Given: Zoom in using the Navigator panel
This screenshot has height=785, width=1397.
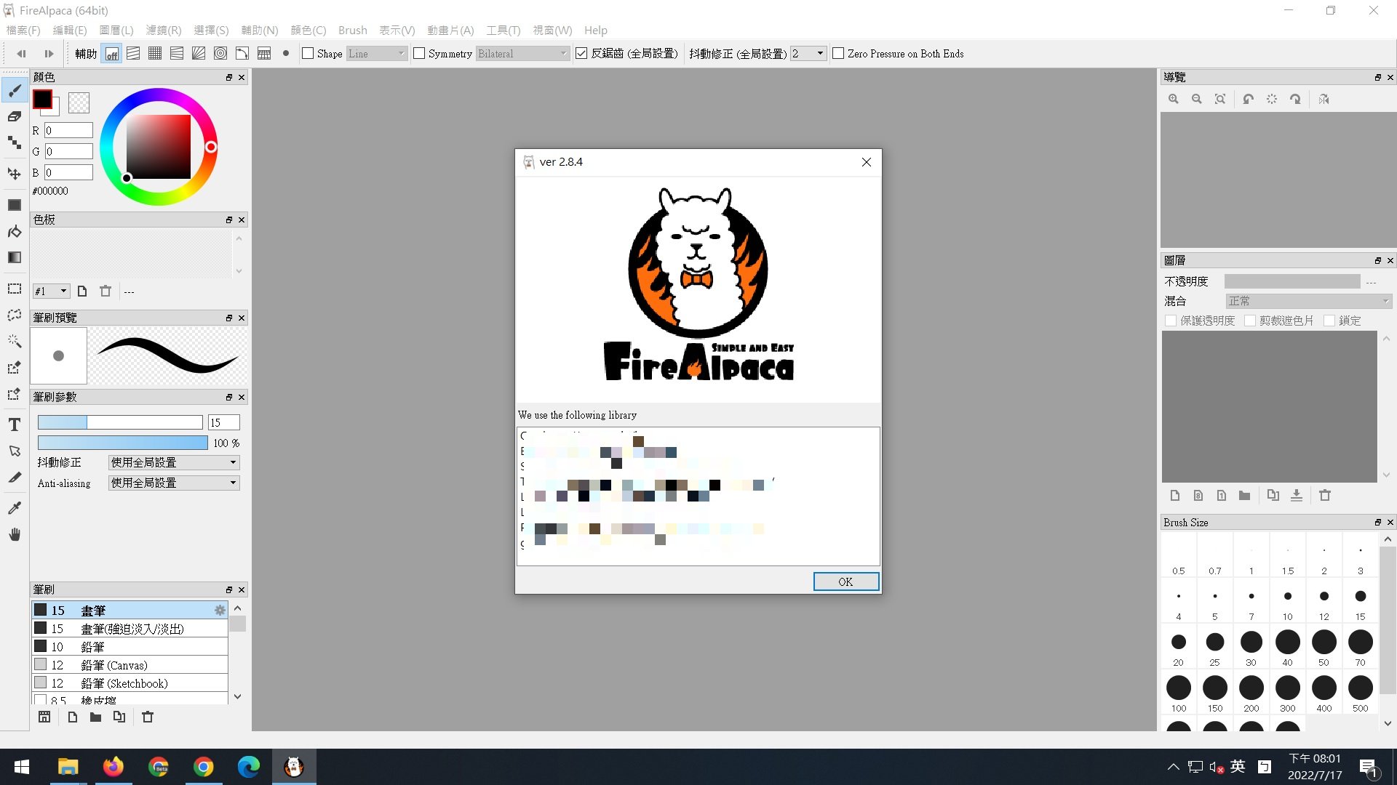Looking at the screenshot, I should (x=1174, y=99).
